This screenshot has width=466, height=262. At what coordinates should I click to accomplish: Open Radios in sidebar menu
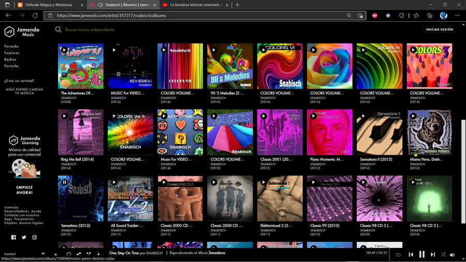pyautogui.click(x=10, y=60)
